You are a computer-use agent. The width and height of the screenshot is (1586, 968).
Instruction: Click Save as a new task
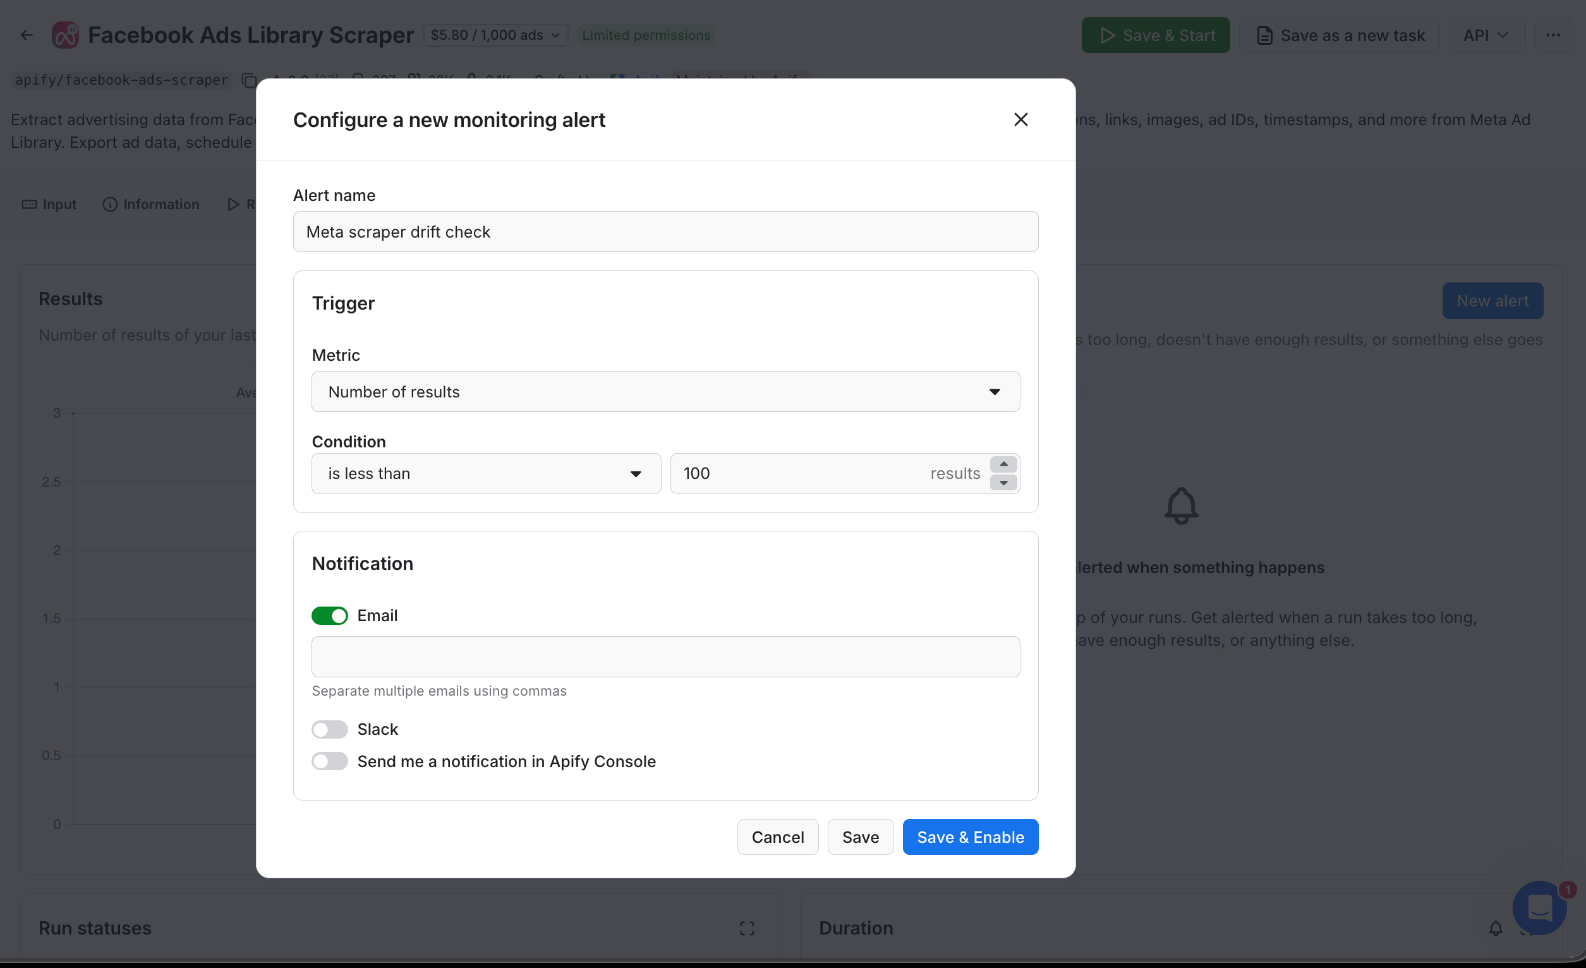click(x=1340, y=35)
